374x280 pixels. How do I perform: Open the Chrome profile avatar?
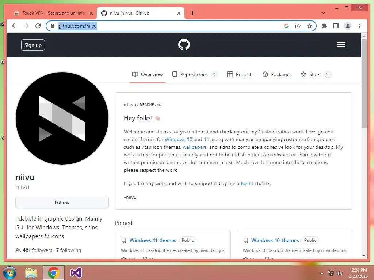(348, 26)
